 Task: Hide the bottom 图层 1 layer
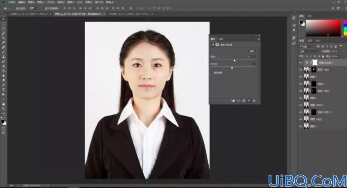click(x=301, y=126)
